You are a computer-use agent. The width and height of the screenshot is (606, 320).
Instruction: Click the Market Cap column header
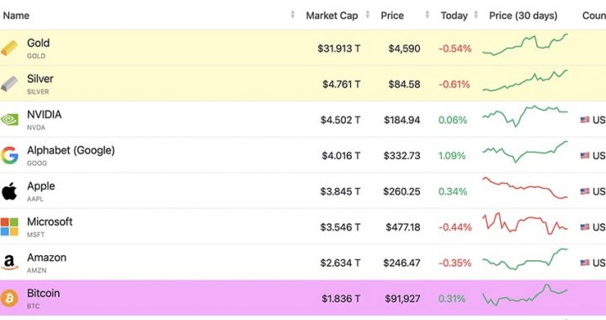click(x=332, y=15)
